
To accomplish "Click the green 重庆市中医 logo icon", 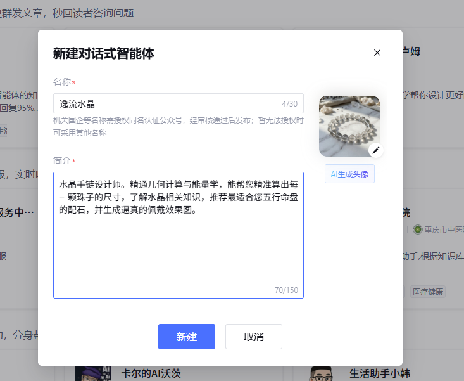I will pyautogui.click(x=418, y=229).
